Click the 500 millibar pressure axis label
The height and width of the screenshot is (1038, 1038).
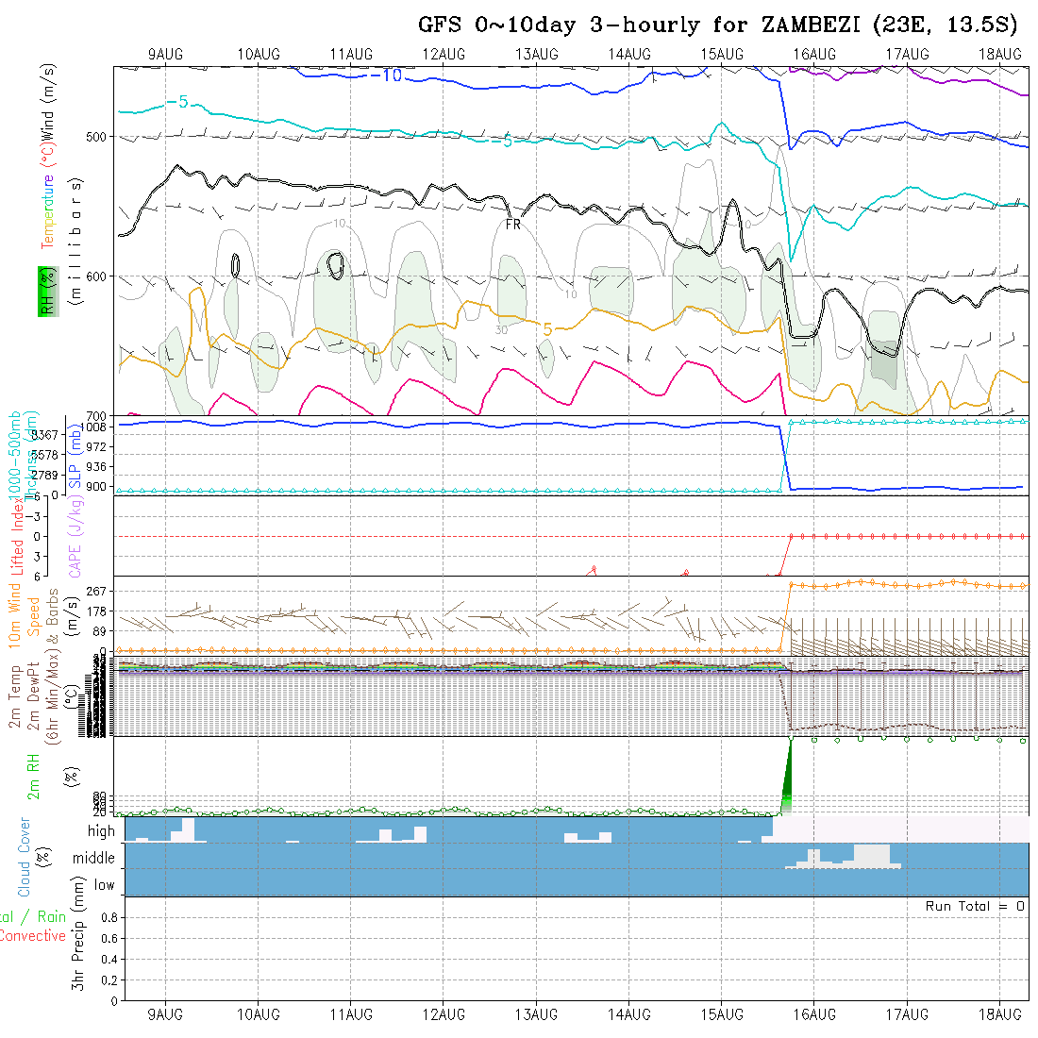coord(96,137)
